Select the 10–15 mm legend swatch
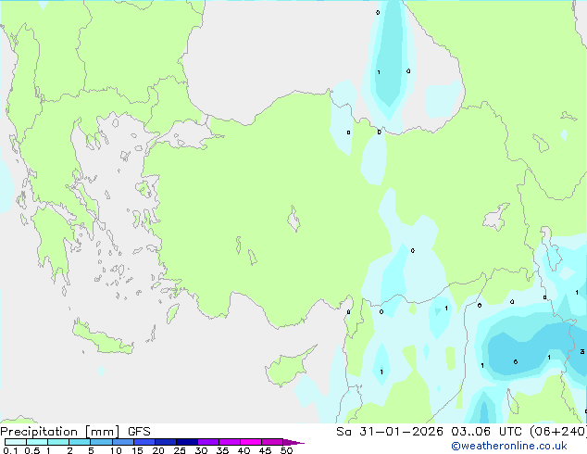The image size is (587, 454). point(122,442)
